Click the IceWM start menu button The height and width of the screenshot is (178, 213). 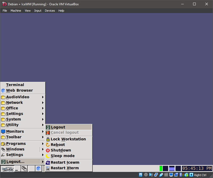(x=7, y=168)
